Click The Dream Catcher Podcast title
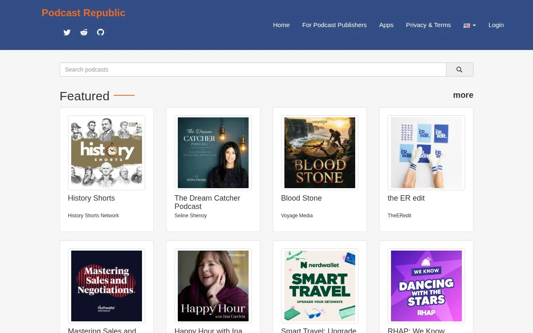Viewport: 533px width, 333px height. point(207,202)
